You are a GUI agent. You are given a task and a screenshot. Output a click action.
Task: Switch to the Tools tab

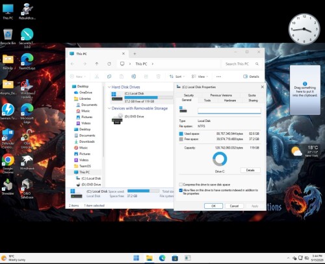(x=207, y=101)
